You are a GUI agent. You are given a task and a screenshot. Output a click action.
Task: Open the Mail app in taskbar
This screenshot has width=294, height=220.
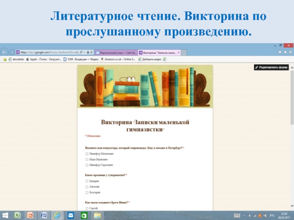pyautogui.click(x=70, y=215)
